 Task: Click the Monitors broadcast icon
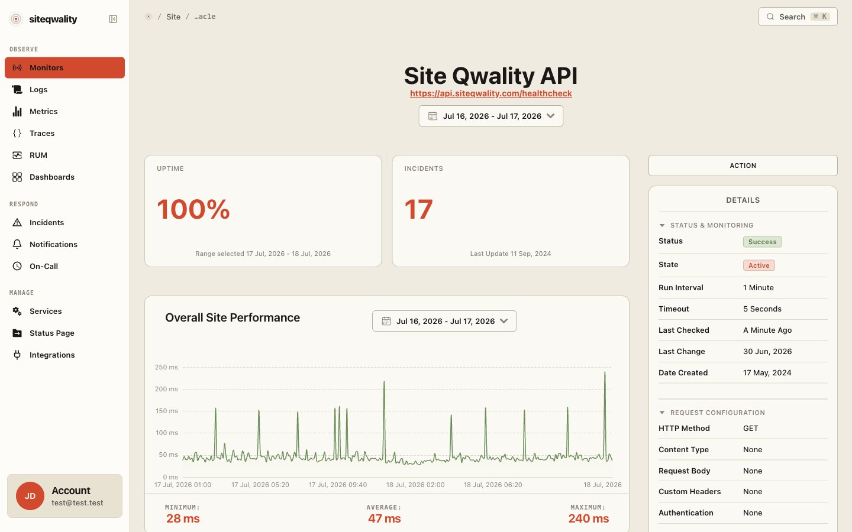tap(17, 67)
